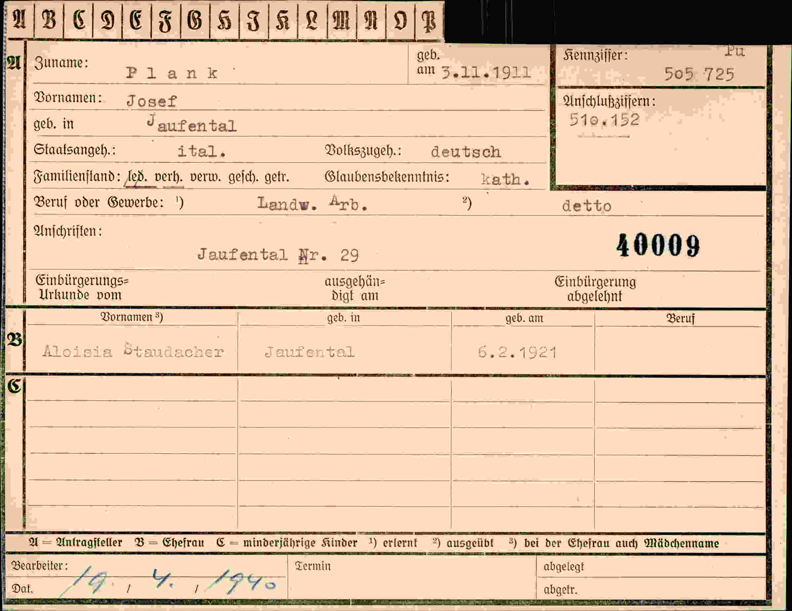Click the 'Bearbeiter:' label
The image size is (792, 611).
point(40,566)
